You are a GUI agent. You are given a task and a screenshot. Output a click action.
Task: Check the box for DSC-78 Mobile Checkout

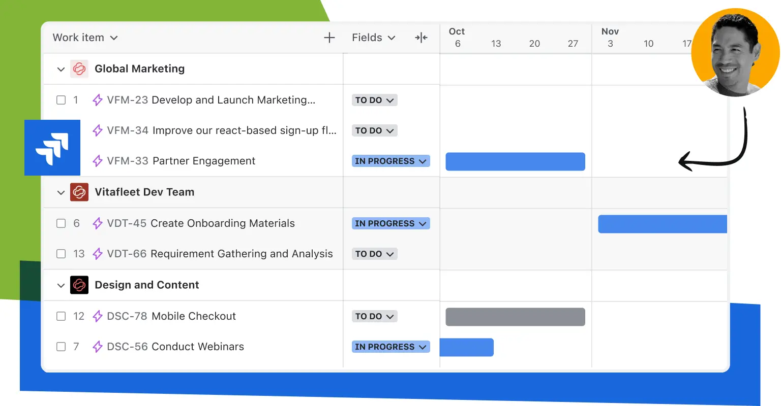[x=61, y=316]
